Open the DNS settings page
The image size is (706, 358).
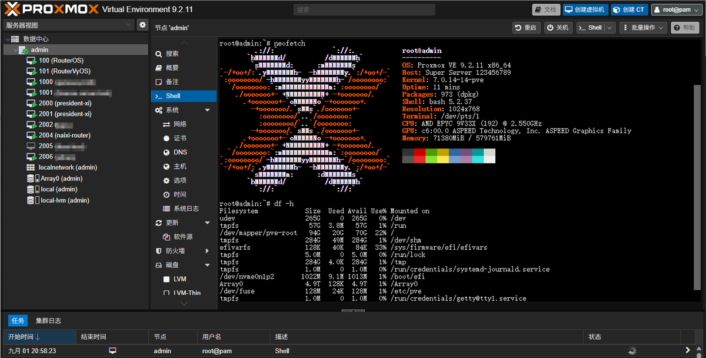click(x=183, y=153)
